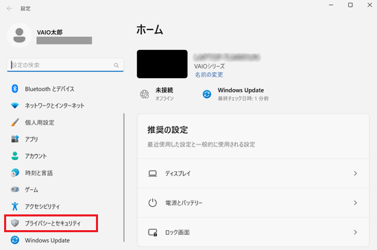This screenshot has width=377, height=250.
Task: Open ゲーム settings
Action: [32, 190]
